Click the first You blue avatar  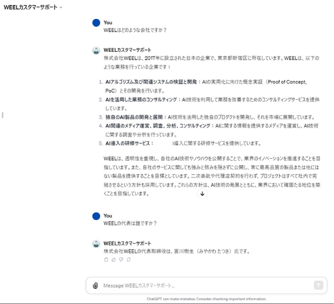96,23
